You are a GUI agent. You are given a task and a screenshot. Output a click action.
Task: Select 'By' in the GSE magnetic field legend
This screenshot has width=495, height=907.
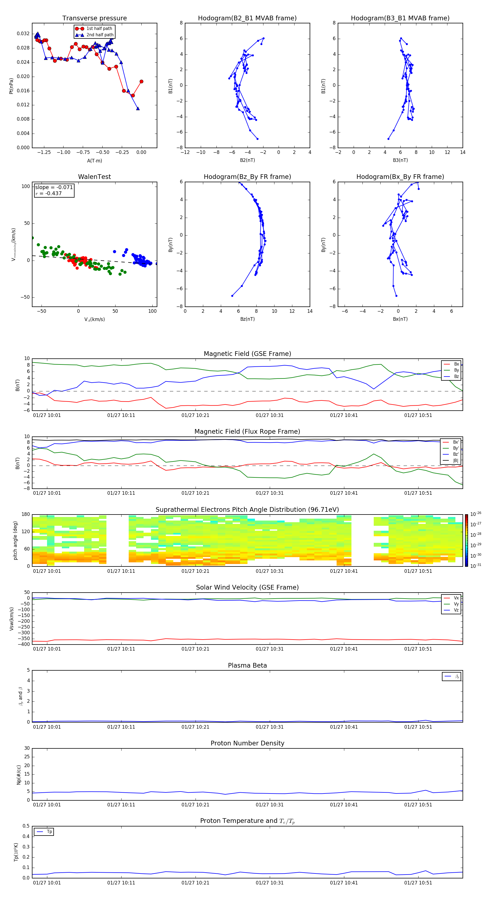tap(451, 370)
